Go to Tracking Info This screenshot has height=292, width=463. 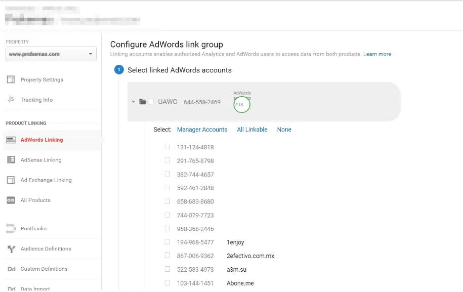click(36, 100)
